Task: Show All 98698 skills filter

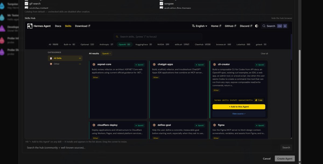Action: click(x=53, y=44)
